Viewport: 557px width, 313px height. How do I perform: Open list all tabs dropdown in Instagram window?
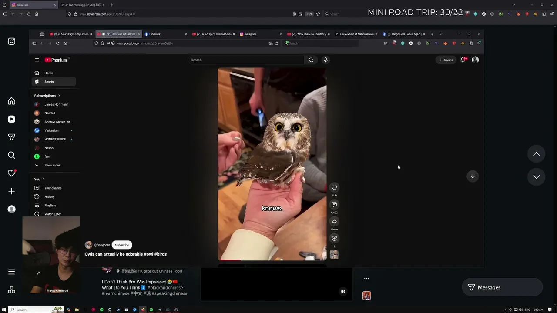coord(514,5)
